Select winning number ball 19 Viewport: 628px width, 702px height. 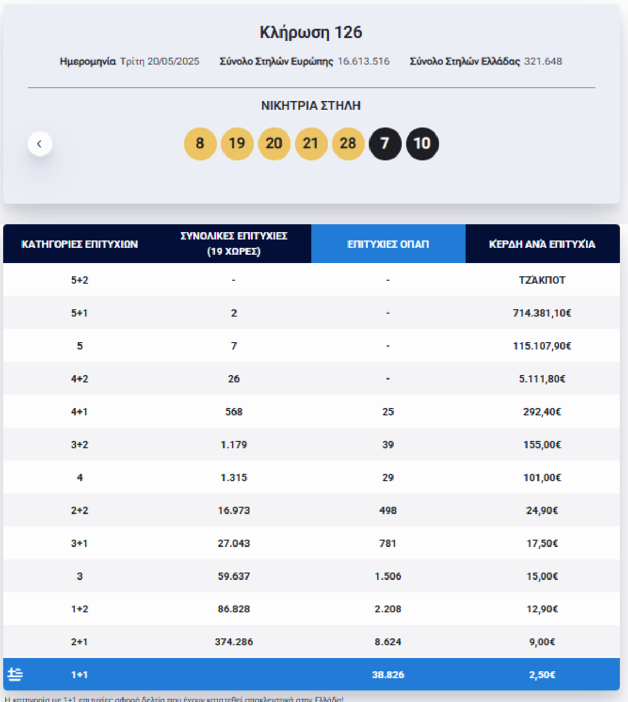tap(237, 143)
